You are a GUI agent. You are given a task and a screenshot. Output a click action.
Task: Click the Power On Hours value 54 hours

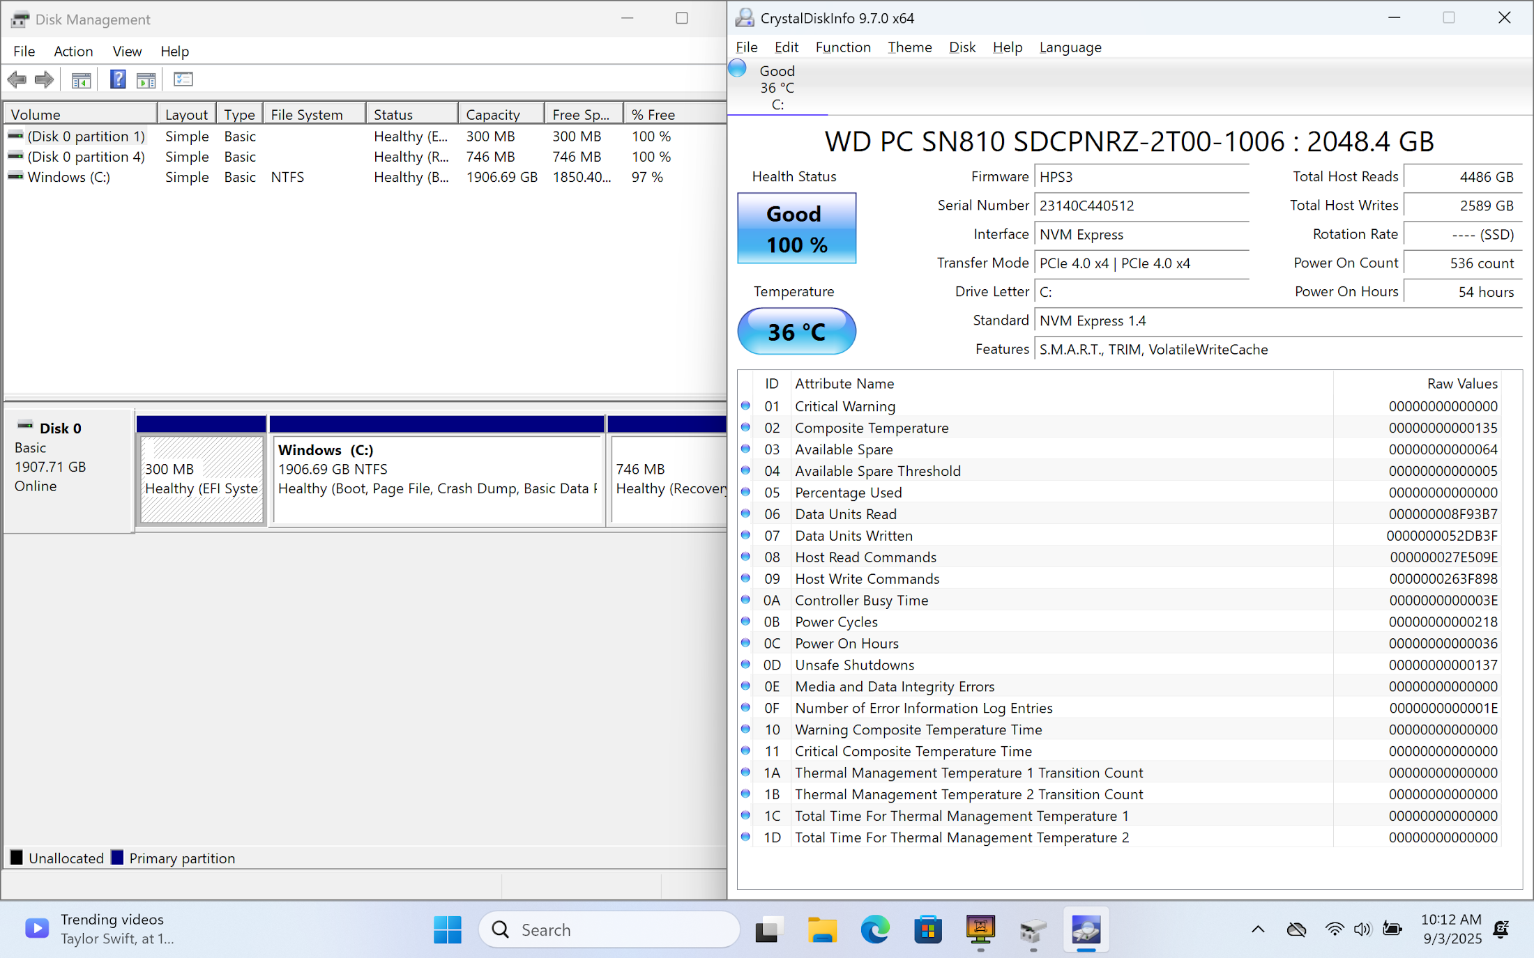[x=1462, y=292]
